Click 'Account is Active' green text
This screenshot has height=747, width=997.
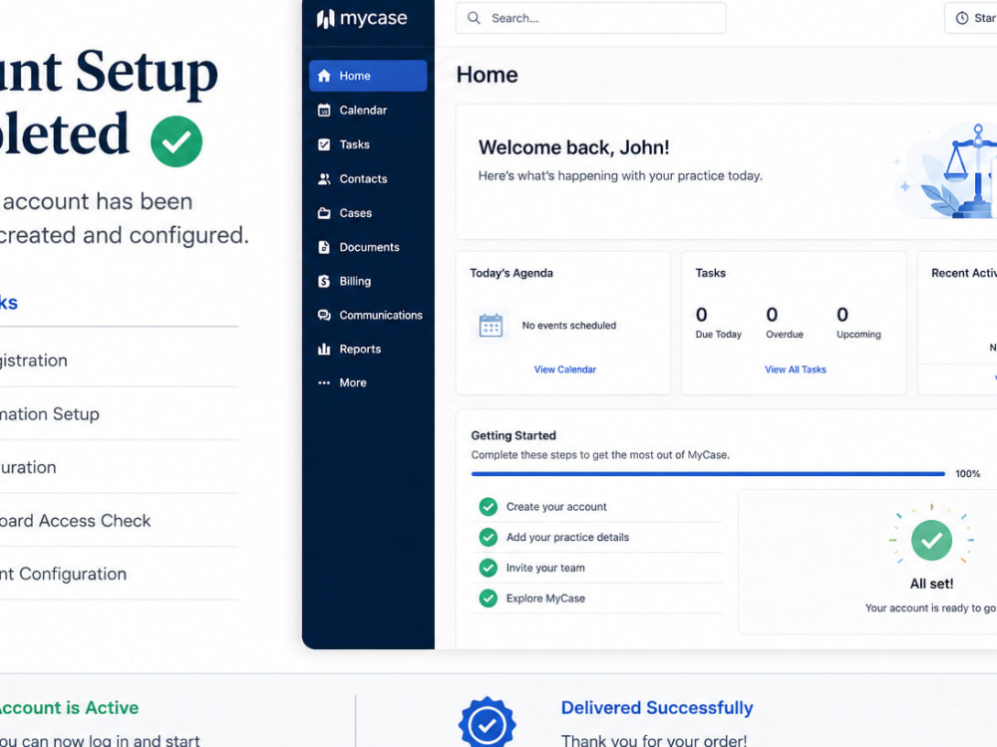[68, 707]
